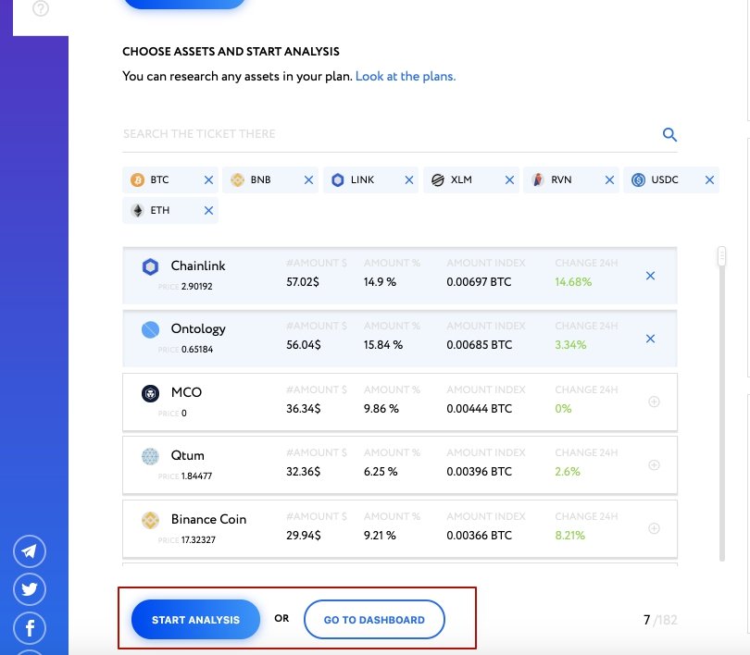Image resolution: width=750 pixels, height=655 pixels.
Task: Open the Telegram social link
Action: 30,551
